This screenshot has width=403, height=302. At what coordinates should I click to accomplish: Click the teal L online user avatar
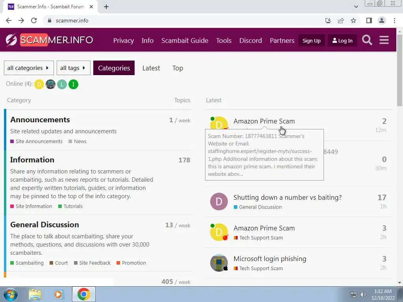pos(62,84)
